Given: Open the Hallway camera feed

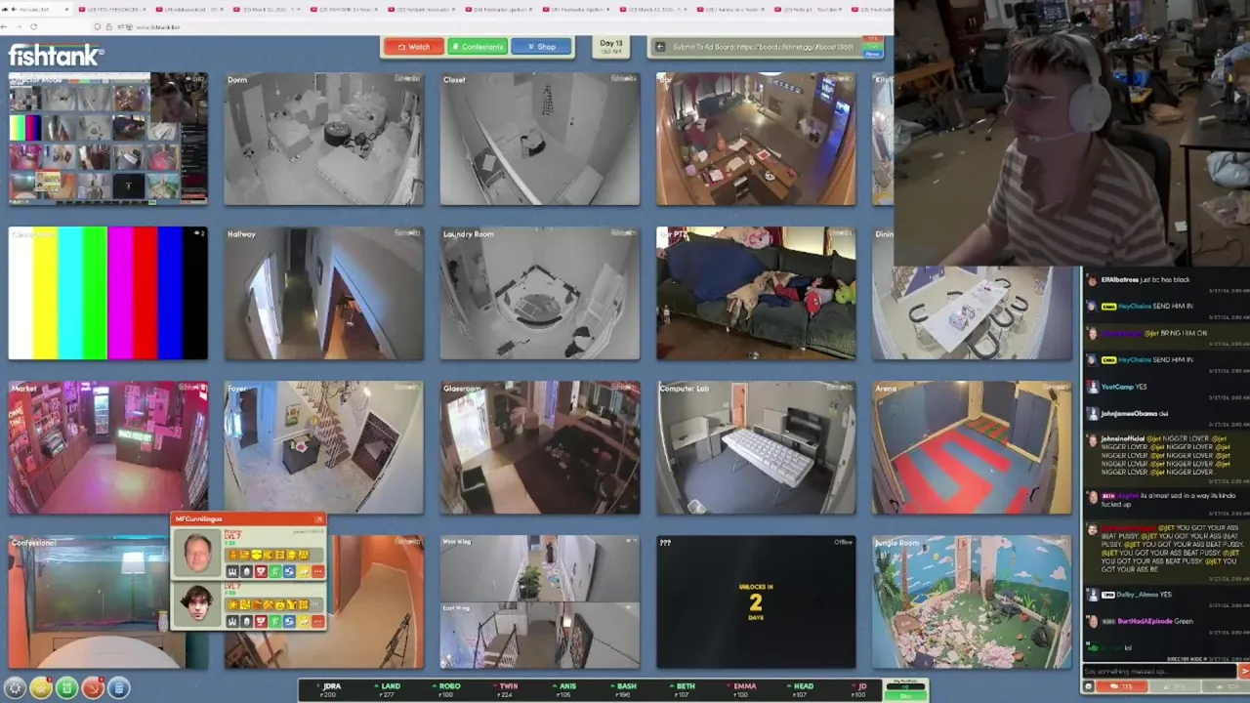Looking at the screenshot, I should point(324,293).
